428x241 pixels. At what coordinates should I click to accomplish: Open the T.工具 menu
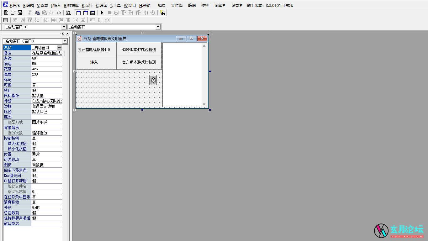click(115, 5)
